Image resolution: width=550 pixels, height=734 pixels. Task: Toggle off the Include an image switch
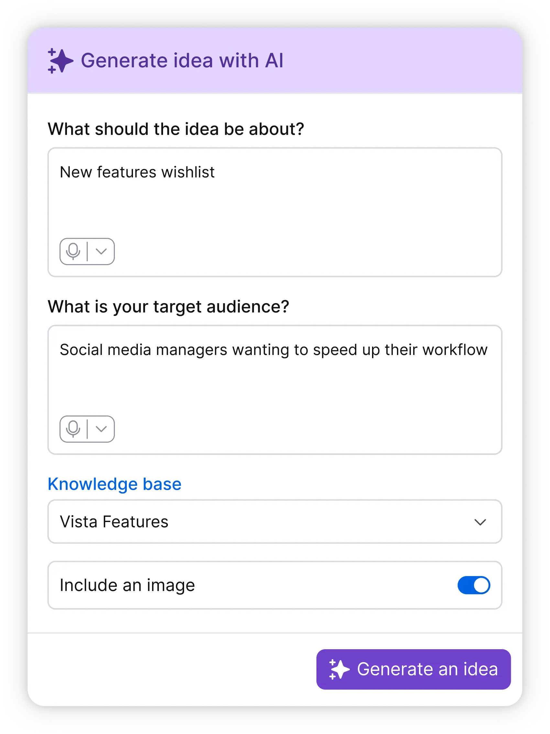(473, 585)
